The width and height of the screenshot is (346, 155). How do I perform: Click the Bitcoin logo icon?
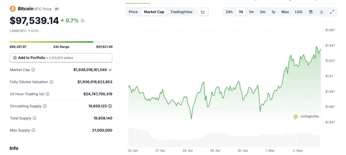tap(13, 9)
